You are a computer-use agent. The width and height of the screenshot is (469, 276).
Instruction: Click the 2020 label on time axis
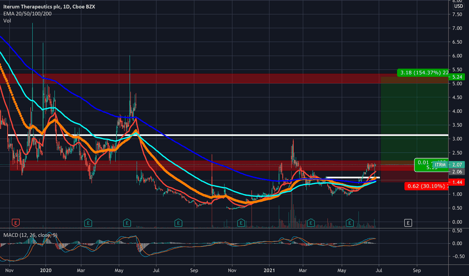tap(46, 270)
